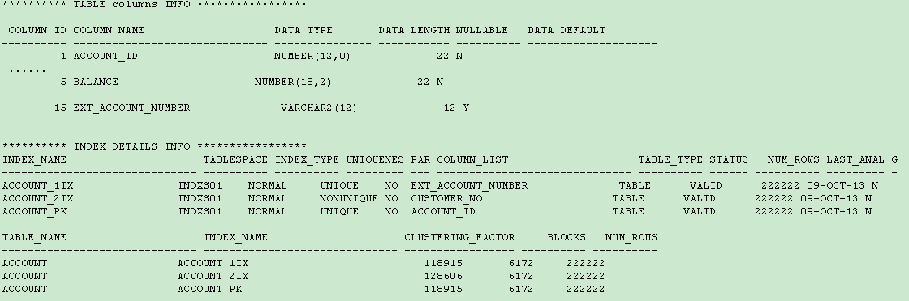Select ACCOUNT_PK in index details

[35, 211]
